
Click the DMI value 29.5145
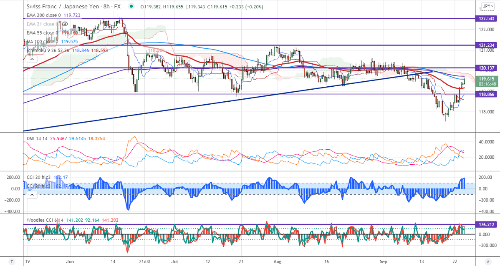[x=77, y=138]
